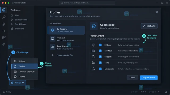170x95 pixels.
Task: Select the Go Backend profile
Action: (x=66, y=30)
